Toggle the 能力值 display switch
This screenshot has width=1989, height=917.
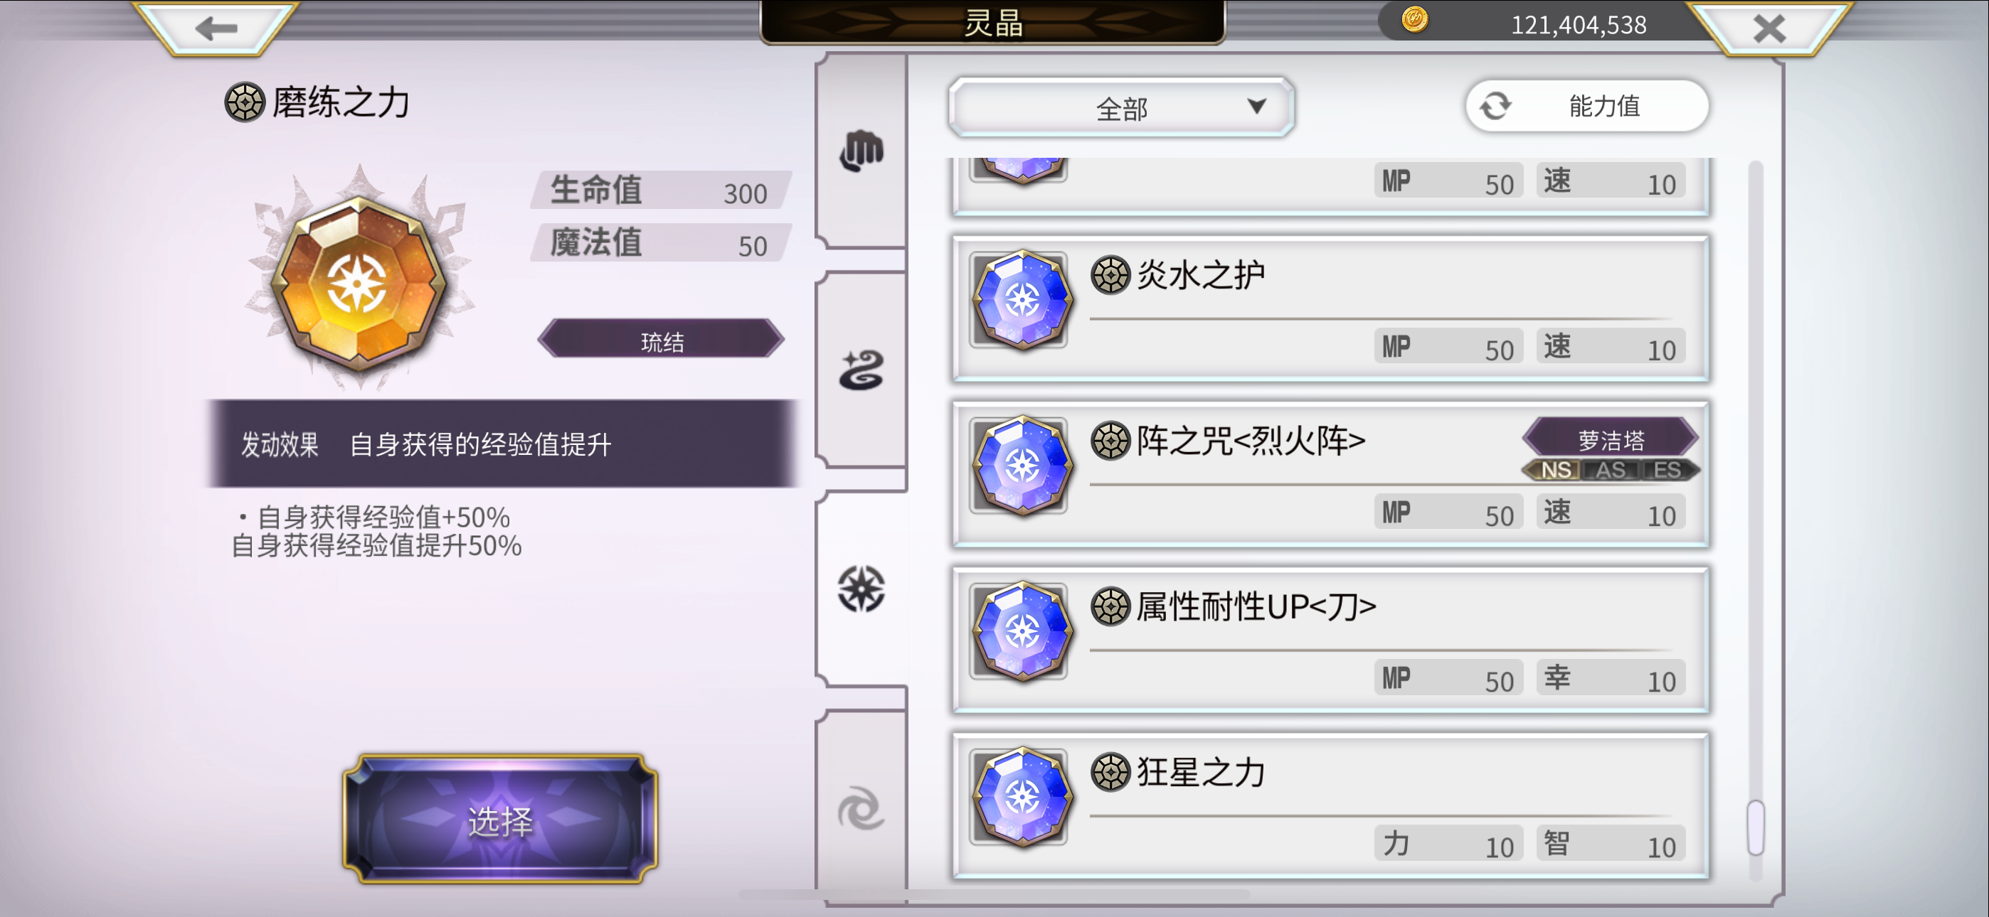click(x=1587, y=106)
